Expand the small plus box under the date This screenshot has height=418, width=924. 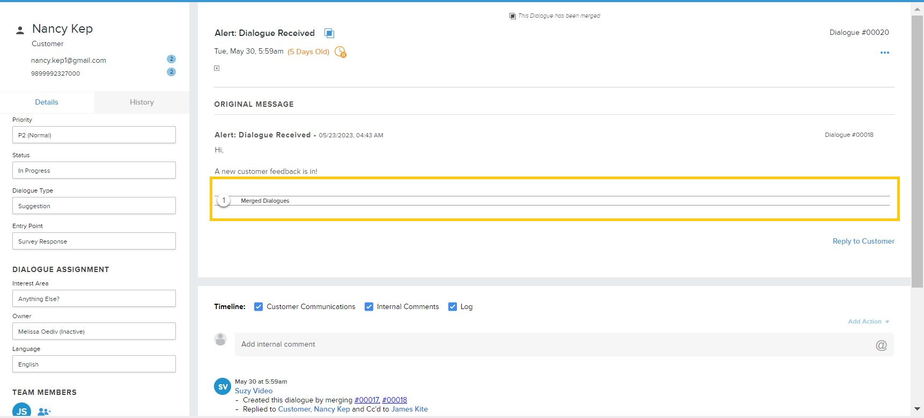coord(217,68)
